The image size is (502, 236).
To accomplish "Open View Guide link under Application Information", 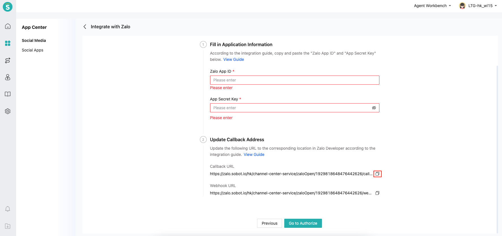I will coord(234,59).
